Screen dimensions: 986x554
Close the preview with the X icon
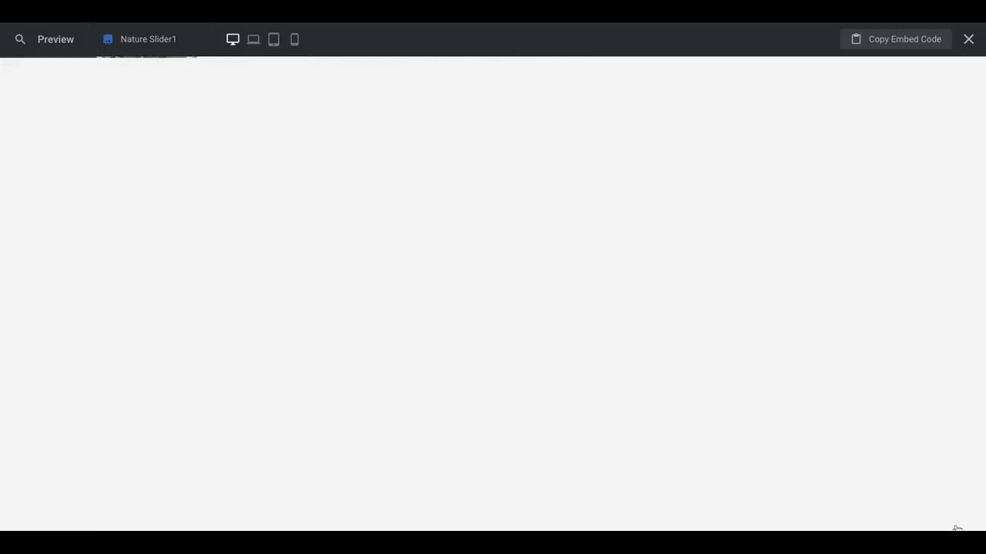click(969, 39)
